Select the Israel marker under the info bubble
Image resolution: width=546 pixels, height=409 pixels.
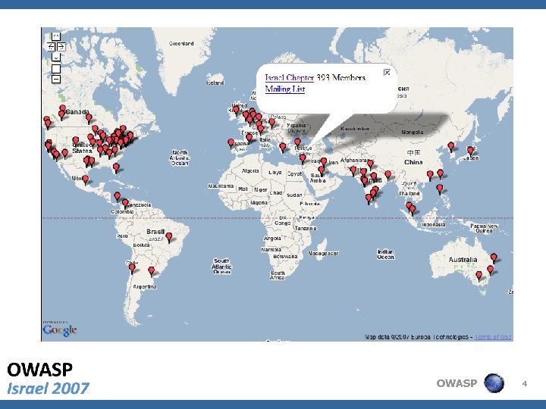(303, 158)
